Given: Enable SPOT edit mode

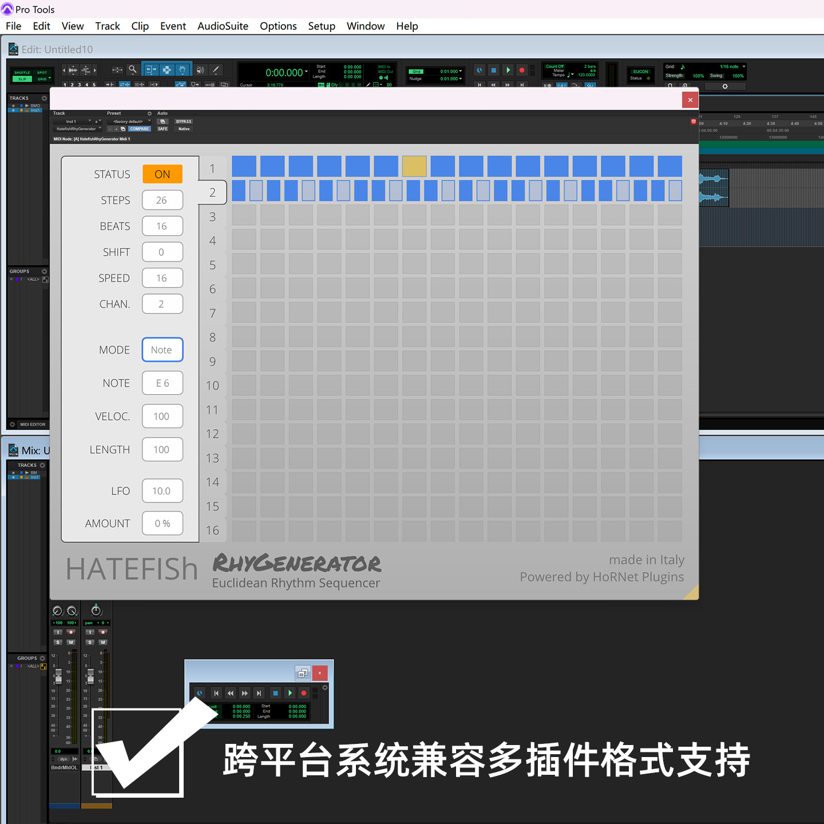Looking at the screenshot, I should (42, 73).
